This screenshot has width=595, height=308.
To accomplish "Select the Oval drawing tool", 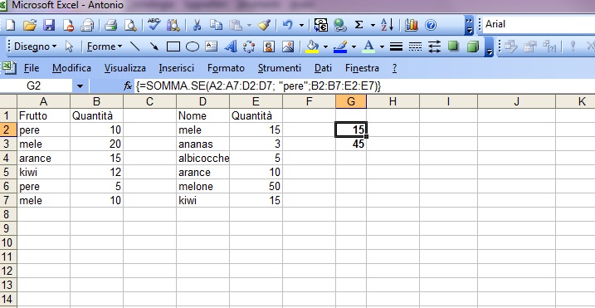I will click(193, 46).
